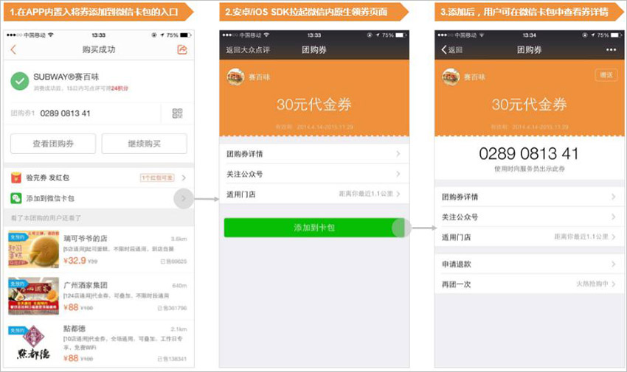
Task: Expand 适用门店 chevron on right screen
Action: (614, 237)
